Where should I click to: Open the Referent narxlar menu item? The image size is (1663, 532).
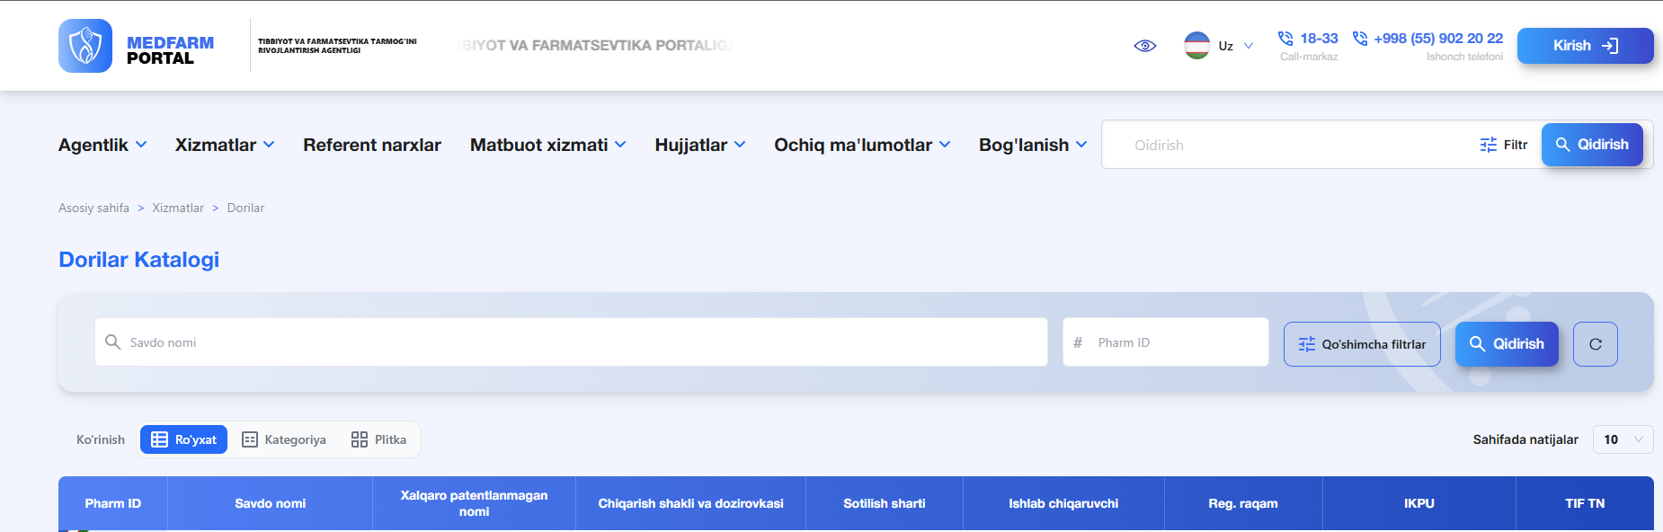[372, 145]
